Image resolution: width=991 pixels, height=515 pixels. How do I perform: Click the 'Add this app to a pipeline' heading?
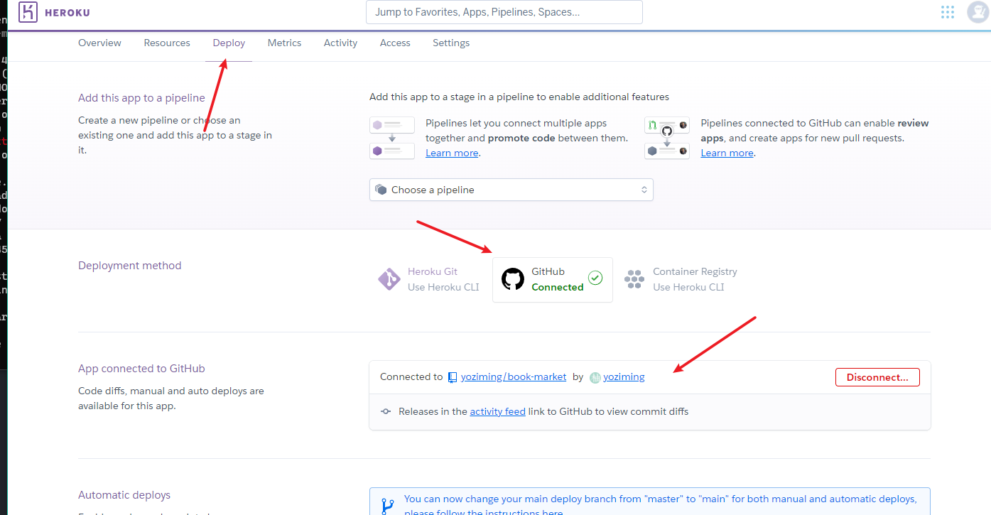[141, 98]
